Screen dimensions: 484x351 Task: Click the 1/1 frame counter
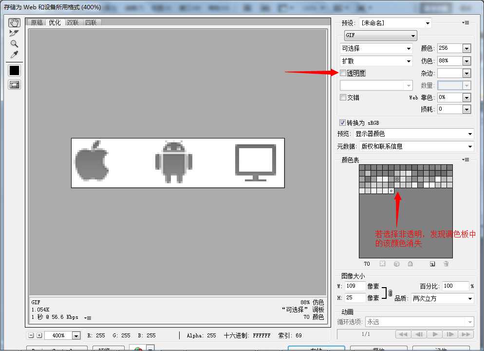click(366, 334)
